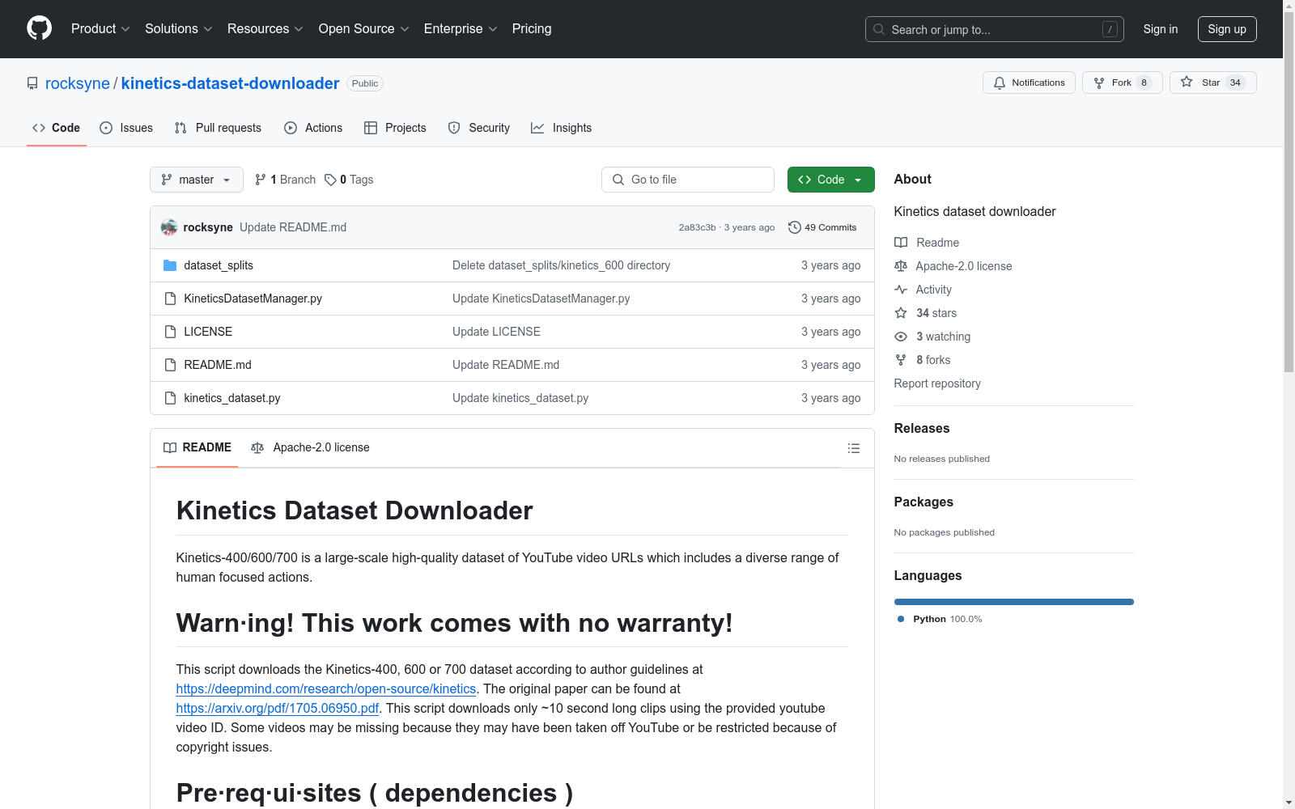Screen dimensions: 1295x809
Task: Open the master branch dropdown
Action: (x=196, y=180)
